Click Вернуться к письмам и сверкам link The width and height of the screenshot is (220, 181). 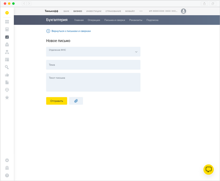(71, 31)
